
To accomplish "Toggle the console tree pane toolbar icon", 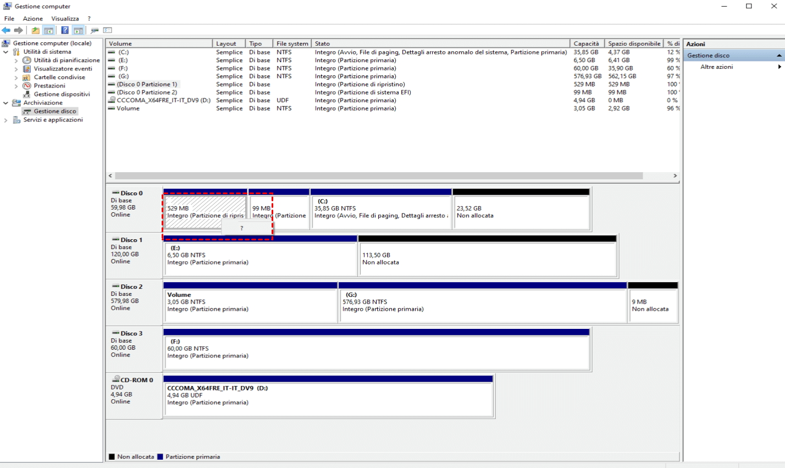I will tap(48, 30).
